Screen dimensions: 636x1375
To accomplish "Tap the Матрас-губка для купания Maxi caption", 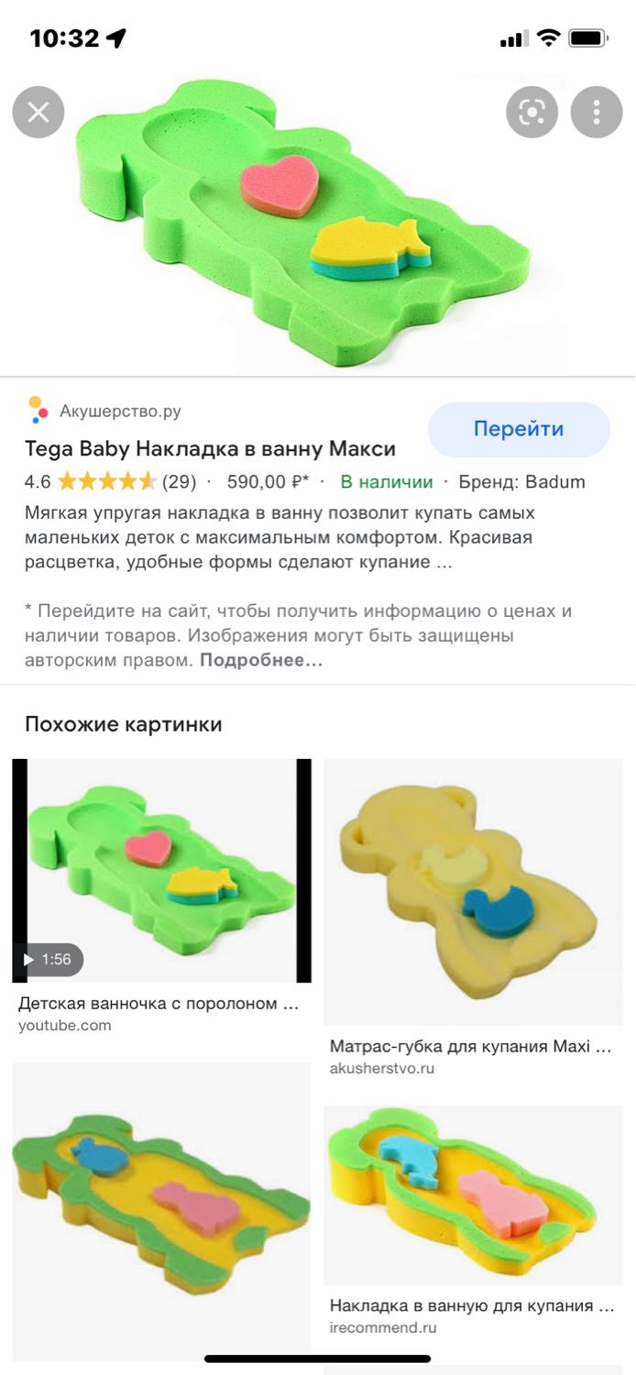I will pos(470,1046).
